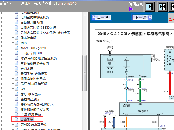The image size is (174, 130).
Task: Select 天窗系统-维修提示 entry
Action: 34,74
